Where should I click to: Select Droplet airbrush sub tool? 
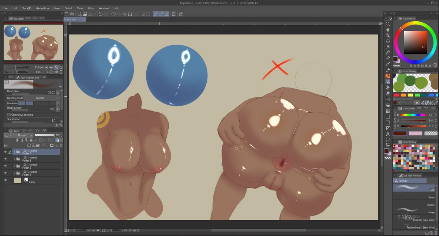coord(414,204)
